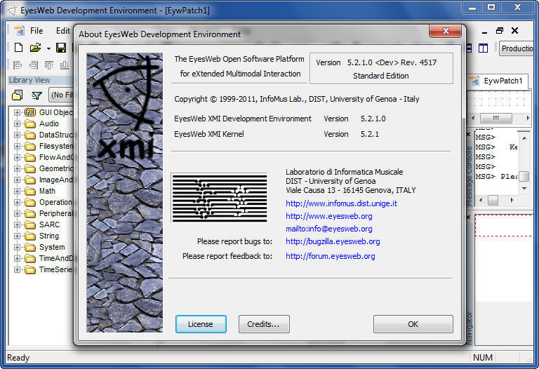The height and width of the screenshot is (369, 539).
Task: Expand the String library folder
Action: click(17, 236)
